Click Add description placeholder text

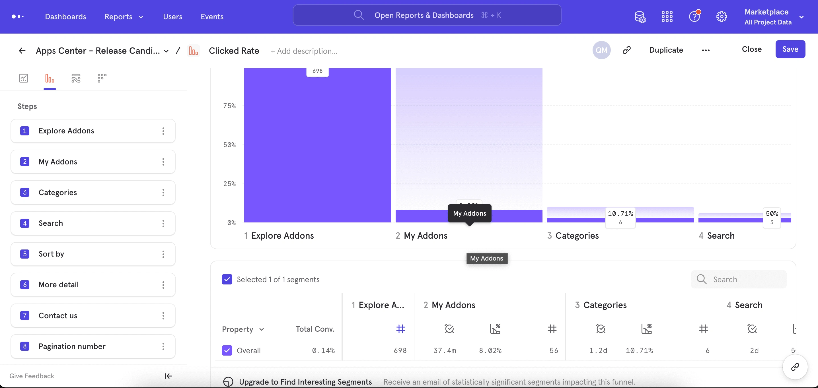[x=304, y=51]
